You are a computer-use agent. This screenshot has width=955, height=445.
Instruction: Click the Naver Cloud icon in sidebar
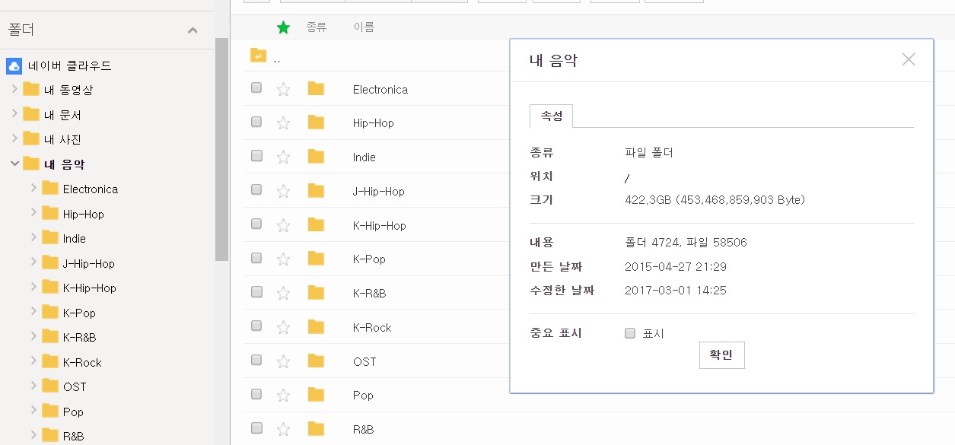[14, 65]
